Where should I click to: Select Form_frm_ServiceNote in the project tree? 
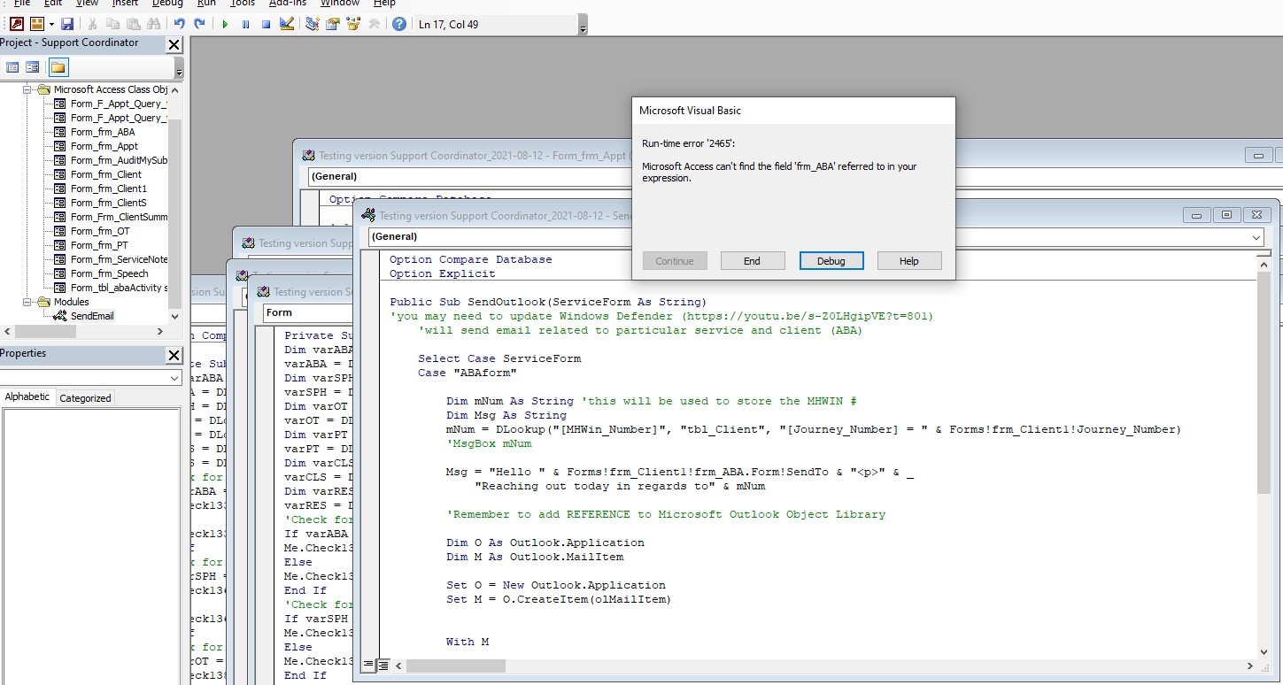[x=119, y=259]
